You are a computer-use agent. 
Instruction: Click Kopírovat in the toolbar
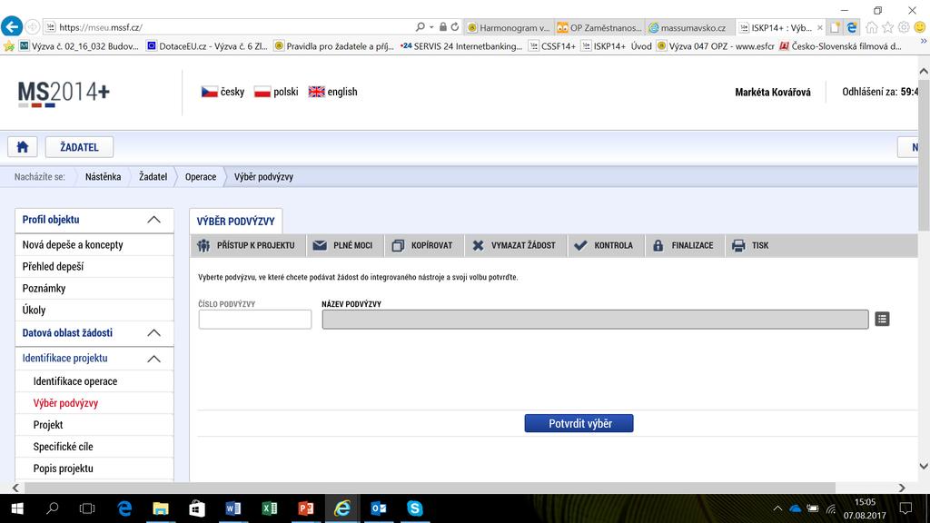[x=422, y=245]
